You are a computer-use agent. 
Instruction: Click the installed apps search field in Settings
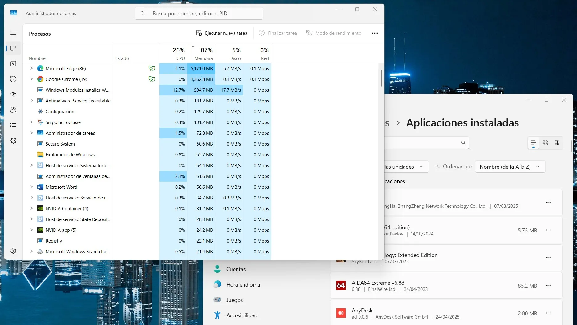tap(427, 143)
